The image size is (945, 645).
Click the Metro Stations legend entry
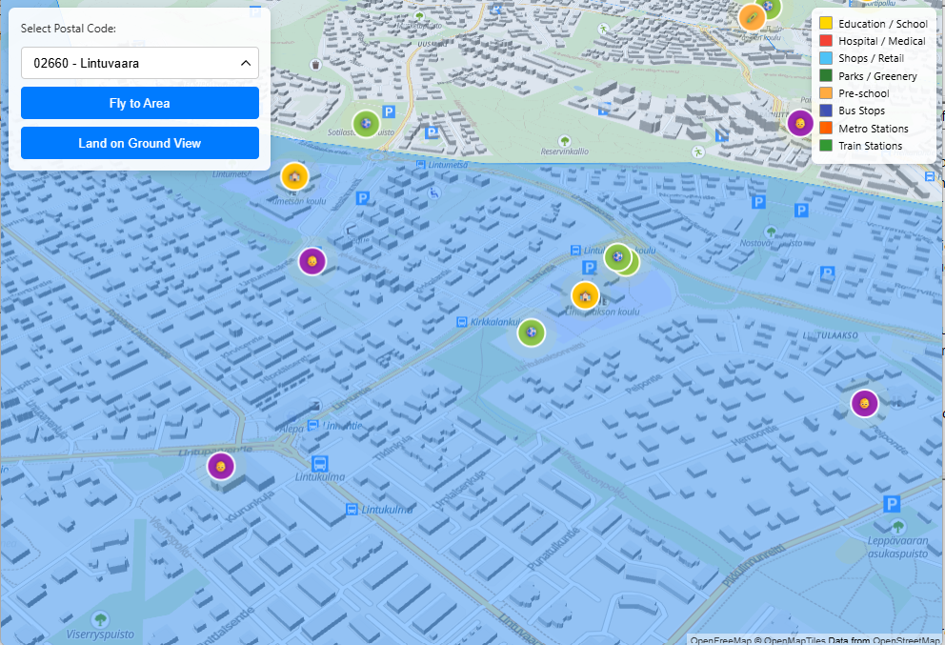864,129
